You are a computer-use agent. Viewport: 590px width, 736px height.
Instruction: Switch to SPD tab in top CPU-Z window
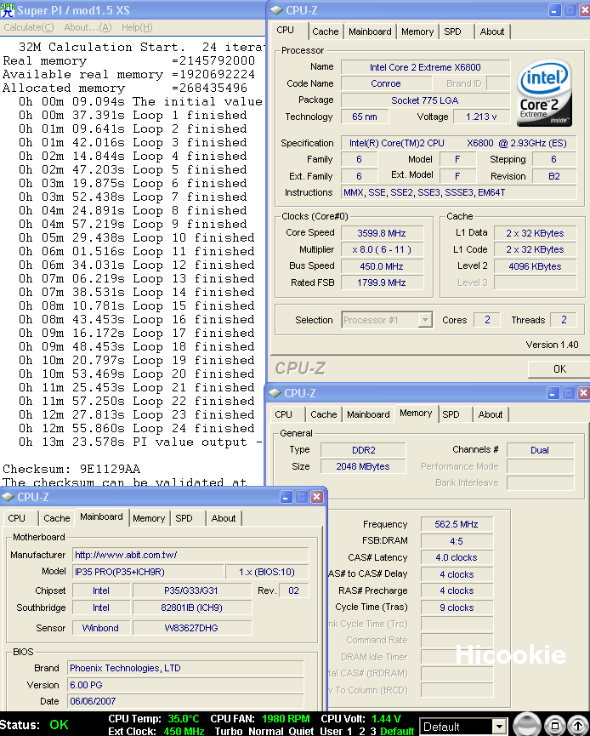[452, 32]
